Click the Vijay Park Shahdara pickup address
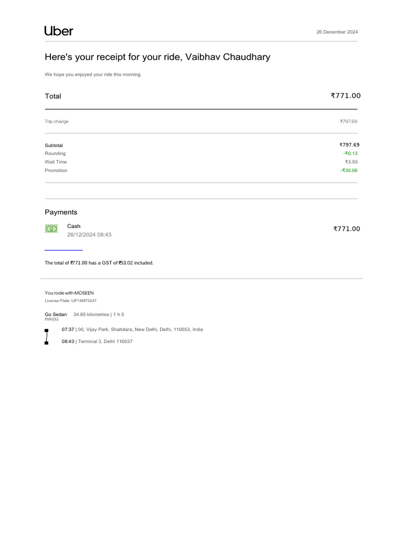 click(140, 329)
